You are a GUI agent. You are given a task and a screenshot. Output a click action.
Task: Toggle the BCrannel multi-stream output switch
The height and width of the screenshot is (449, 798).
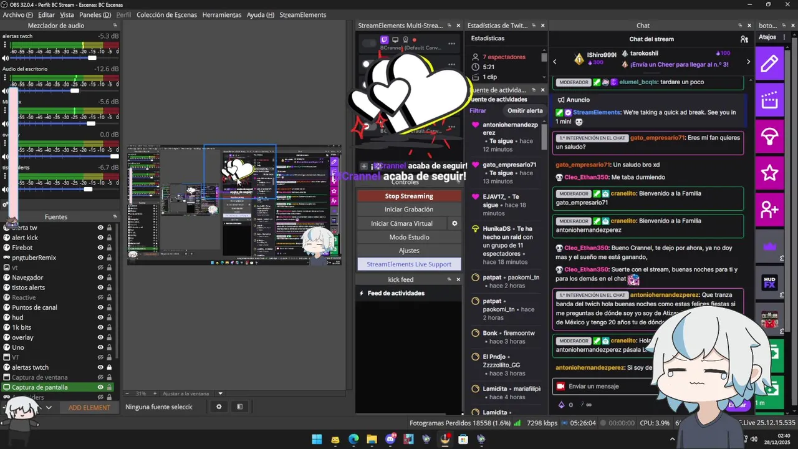click(370, 43)
